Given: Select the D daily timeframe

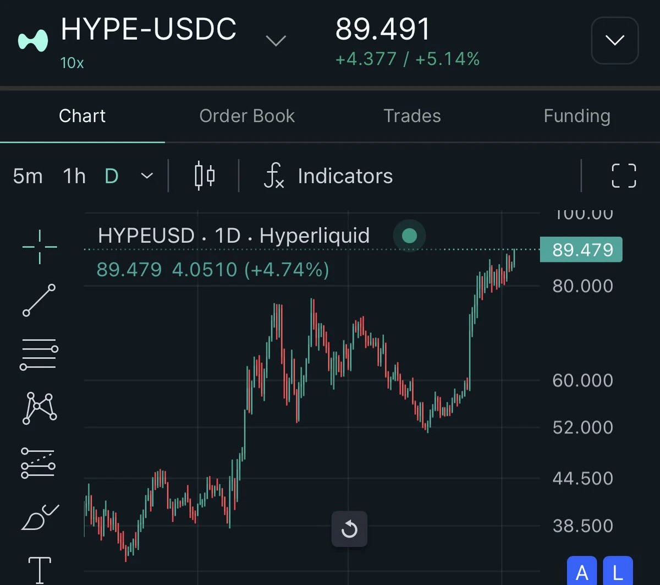Looking at the screenshot, I should (112, 176).
